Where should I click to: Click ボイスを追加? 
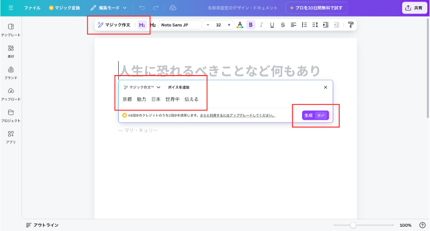click(178, 87)
